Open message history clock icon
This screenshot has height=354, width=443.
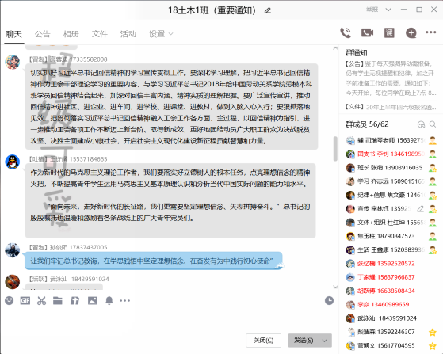click(x=329, y=301)
